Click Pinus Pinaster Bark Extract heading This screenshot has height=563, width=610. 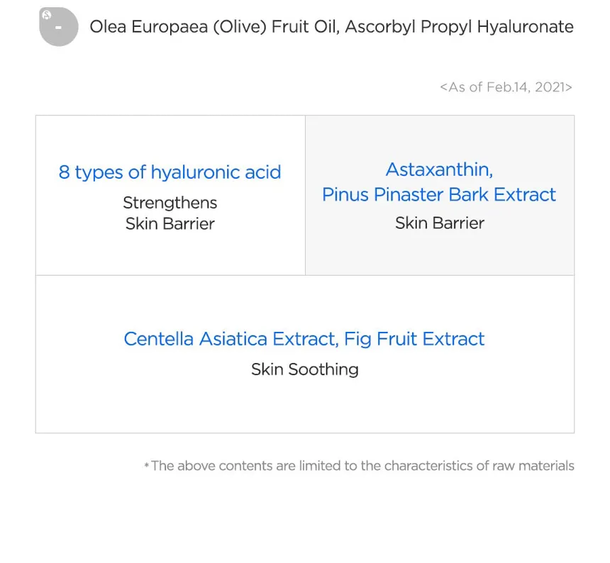439,194
